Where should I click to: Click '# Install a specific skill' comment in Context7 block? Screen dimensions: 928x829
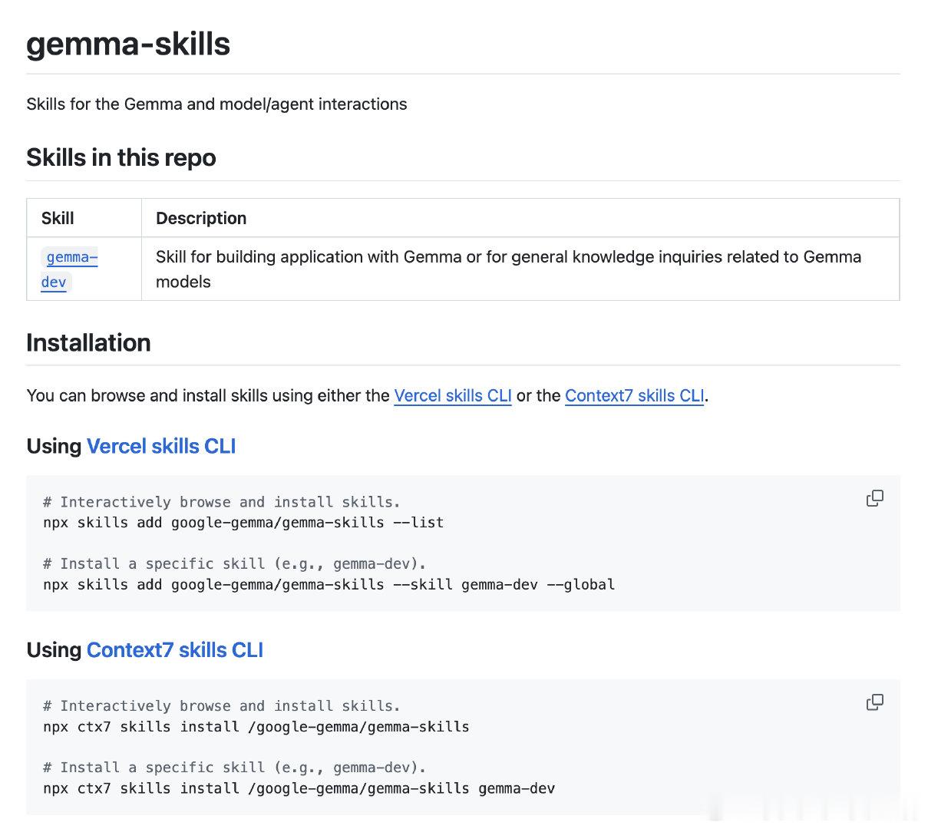tap(234, 768)
